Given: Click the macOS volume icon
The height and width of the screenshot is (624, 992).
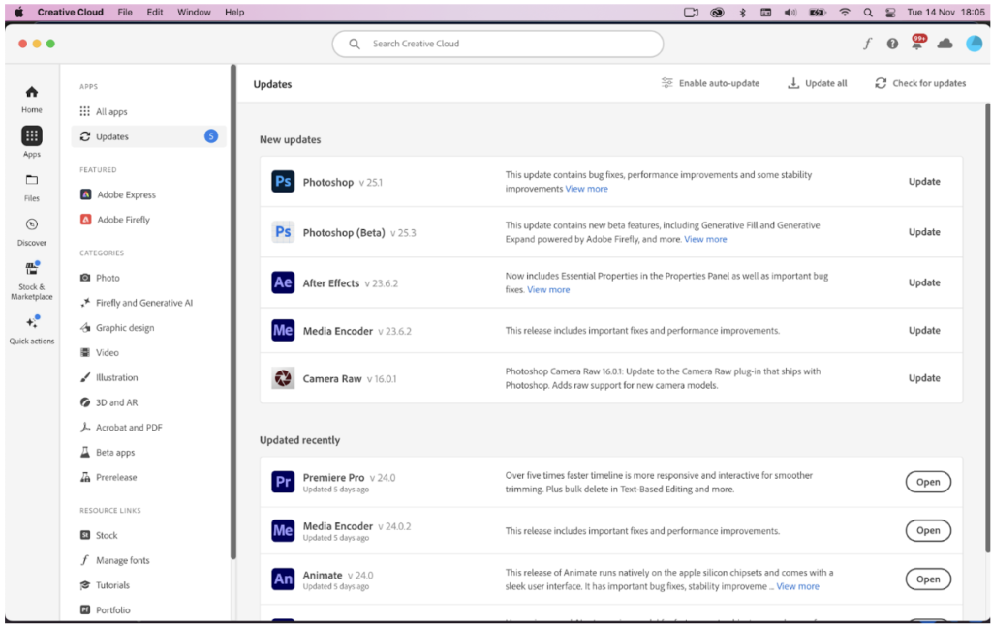Looking at the screenshot, I should click(790, 12).
